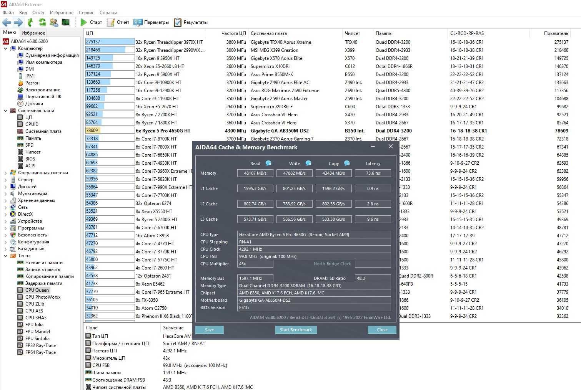Screen dimensions: 581x390
Task: Click Save button in benchmark dialog
Action: click(210, 330)
